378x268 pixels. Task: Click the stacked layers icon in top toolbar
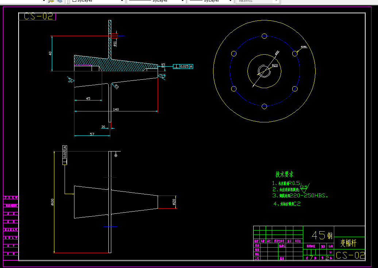(59, 1)
